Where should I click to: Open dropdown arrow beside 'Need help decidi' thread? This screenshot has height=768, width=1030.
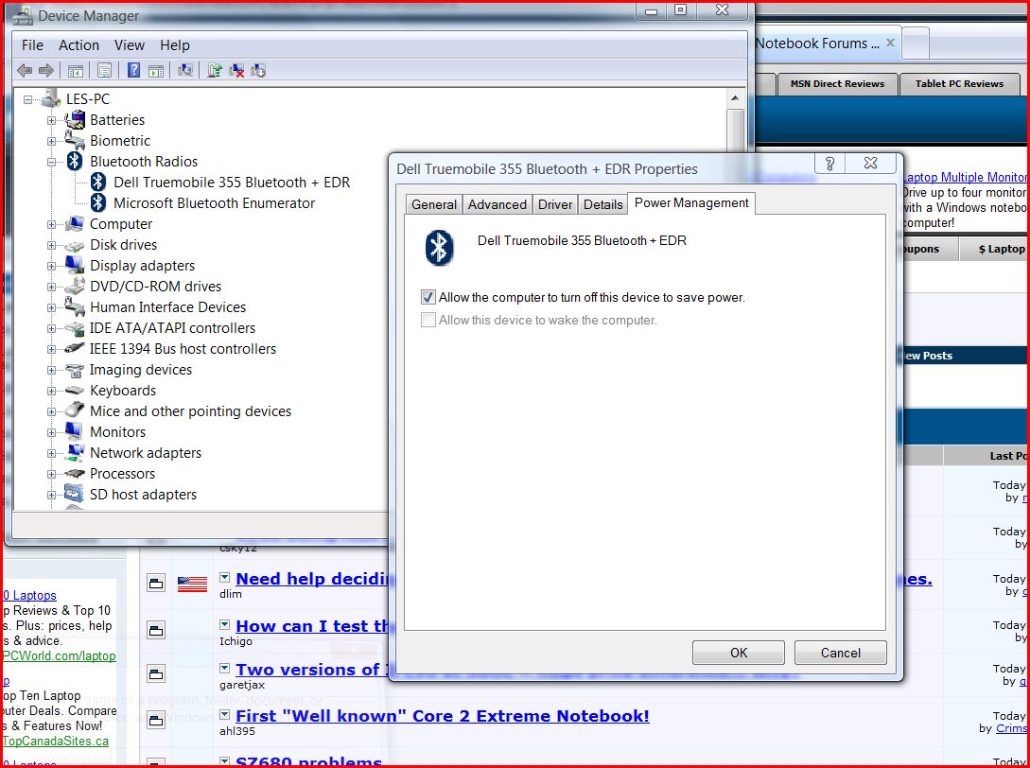point(225,578)
